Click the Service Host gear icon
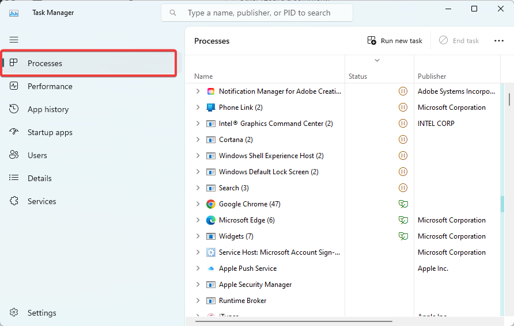This screenshot has height=326, width=514. pyautogui.click(x=211, y=252)
